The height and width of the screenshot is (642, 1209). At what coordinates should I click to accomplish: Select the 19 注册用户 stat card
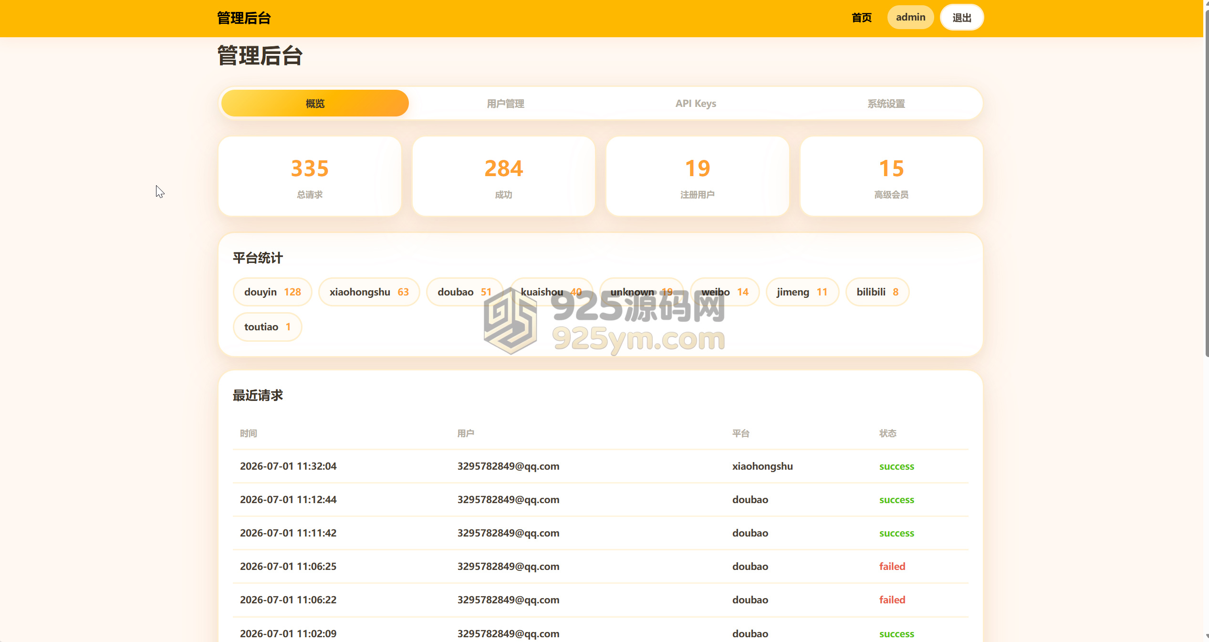coord(697,176)
